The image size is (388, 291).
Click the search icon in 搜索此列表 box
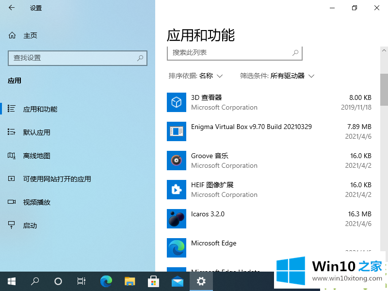pyautogui.click(x=295, y=53)
